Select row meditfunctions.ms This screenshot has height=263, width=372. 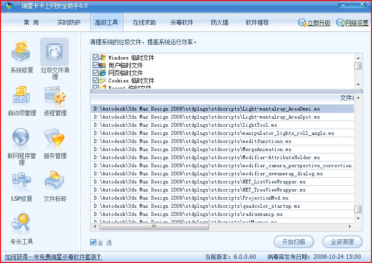(223, 141)
